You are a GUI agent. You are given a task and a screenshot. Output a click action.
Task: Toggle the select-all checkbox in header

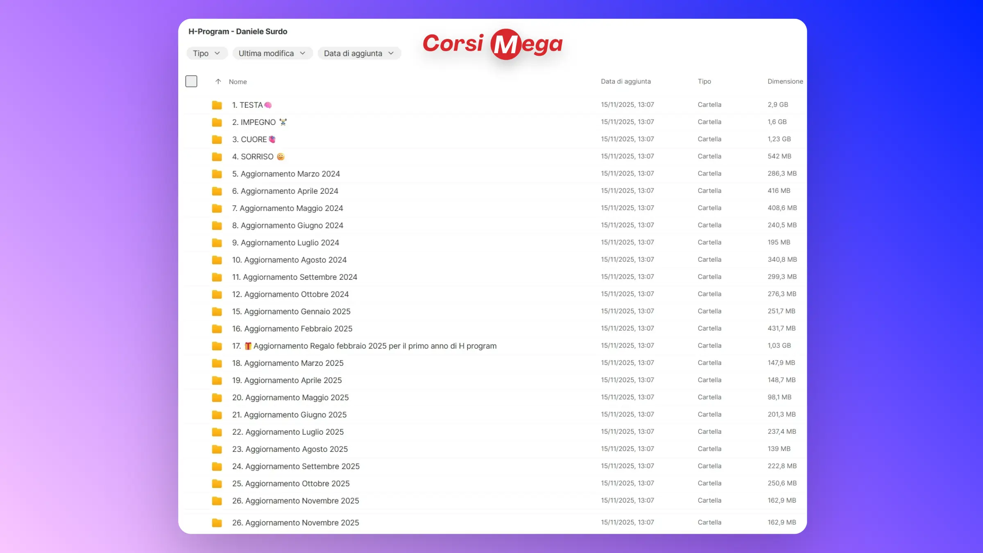(191, 82)
